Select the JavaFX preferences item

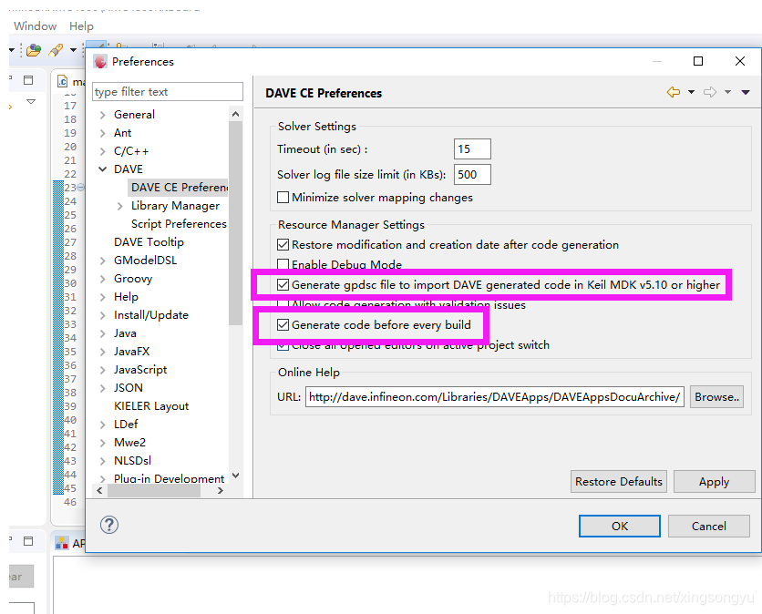point(131,352)
